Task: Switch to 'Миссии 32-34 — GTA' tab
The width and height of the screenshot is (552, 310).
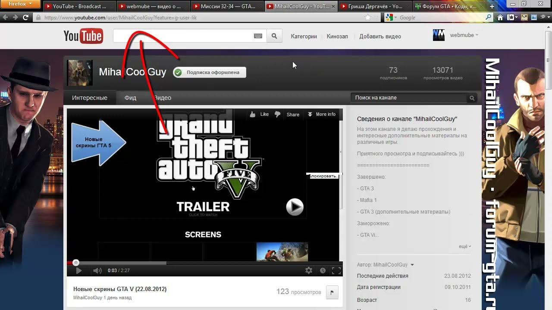Action: point(227,6)
